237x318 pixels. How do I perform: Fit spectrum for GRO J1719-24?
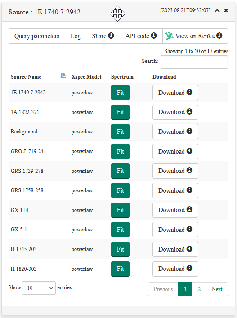tap(120, 151)
